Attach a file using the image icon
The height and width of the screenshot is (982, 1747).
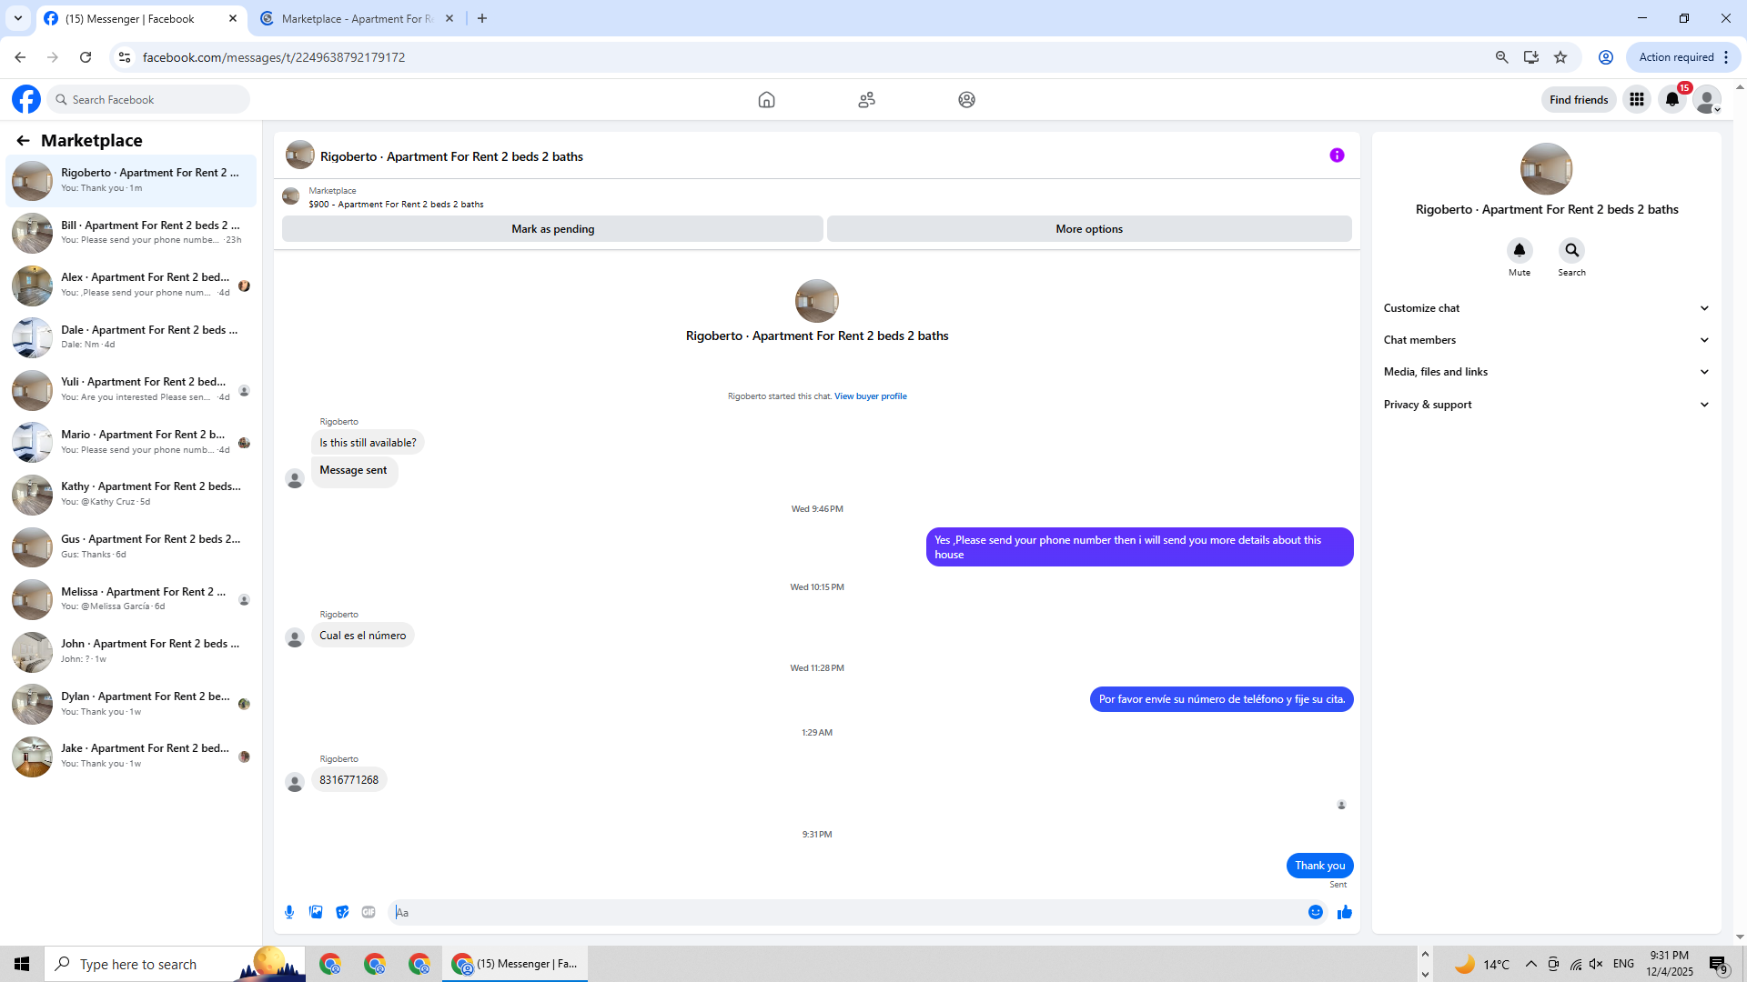point(316,912)
